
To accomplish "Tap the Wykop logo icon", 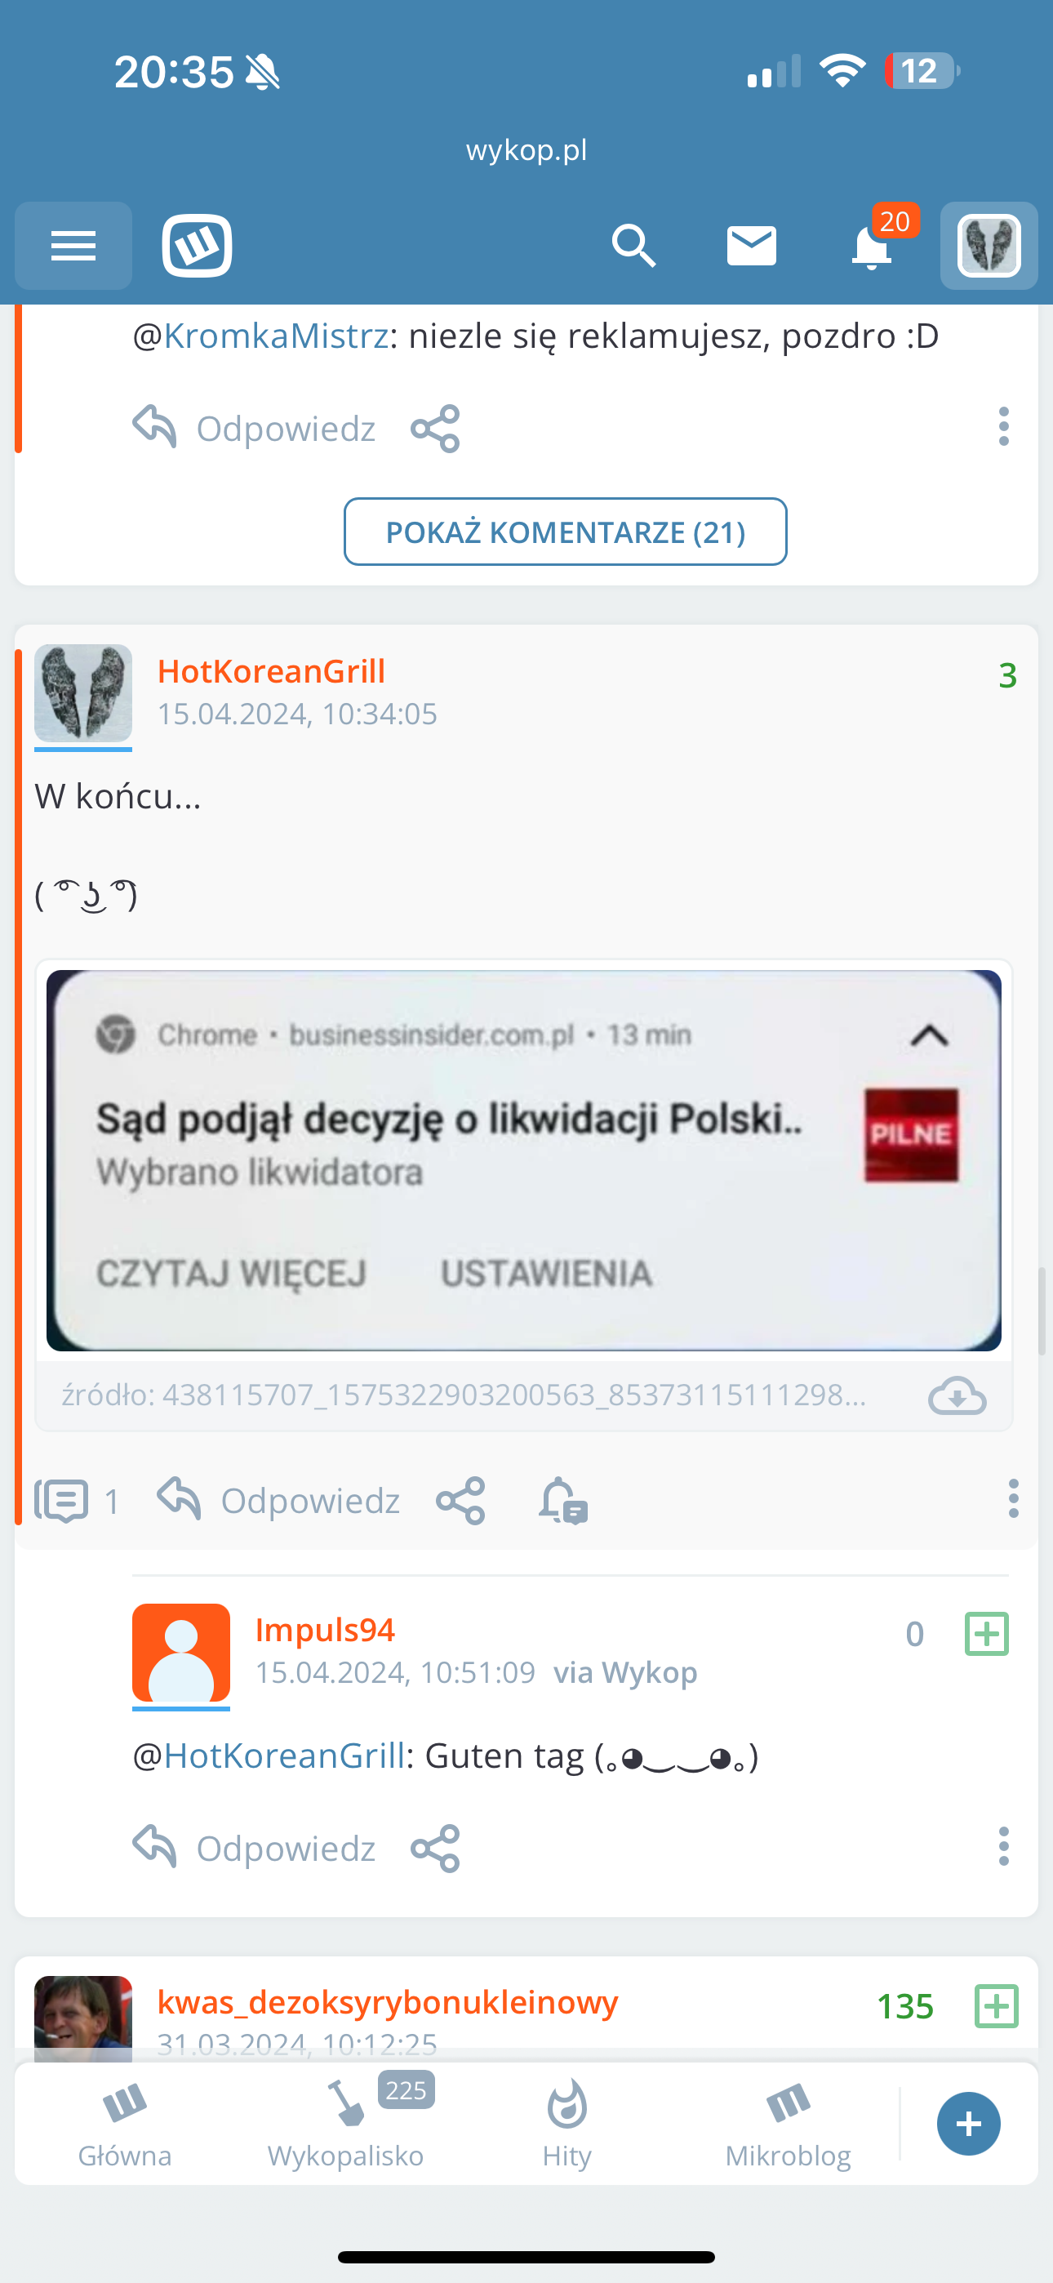I will 197,246.
